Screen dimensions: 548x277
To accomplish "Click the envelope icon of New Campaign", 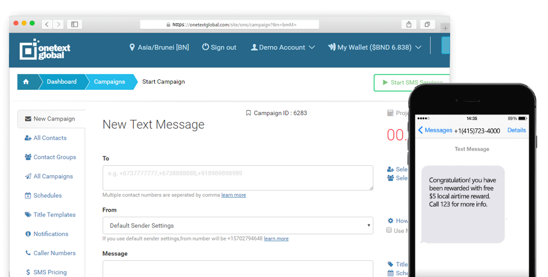I will pos(28,118).
